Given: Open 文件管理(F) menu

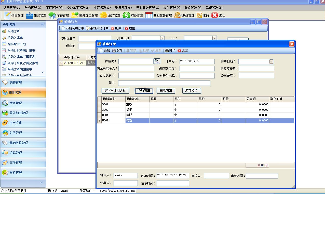Looking at the screenshot, I should pos(172,8).
